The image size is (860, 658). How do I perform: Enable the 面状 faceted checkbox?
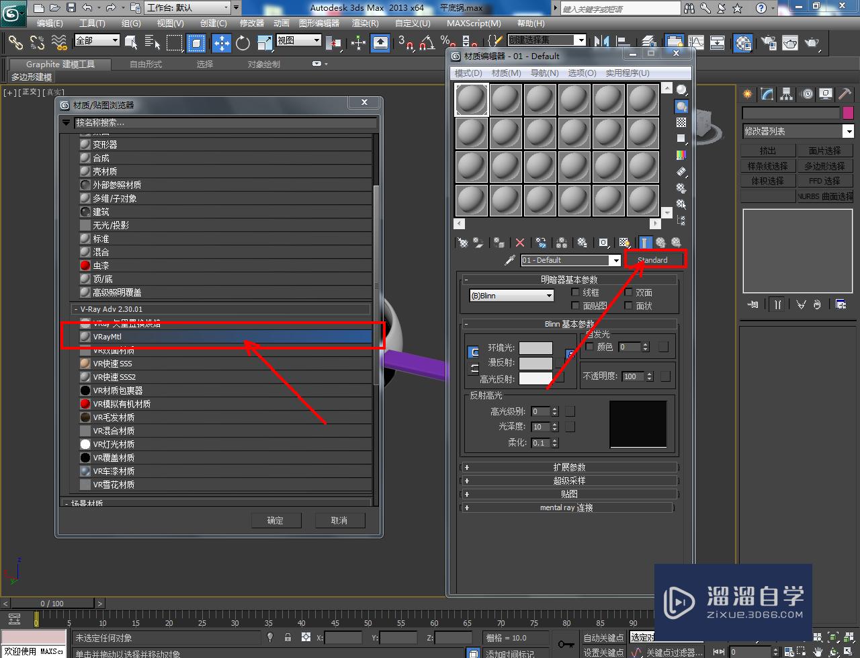(x=629, y=306)
